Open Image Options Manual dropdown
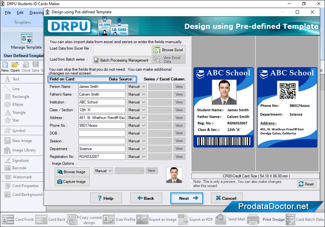The width and height of the screenshot is (325, 227). coord(103,171)
